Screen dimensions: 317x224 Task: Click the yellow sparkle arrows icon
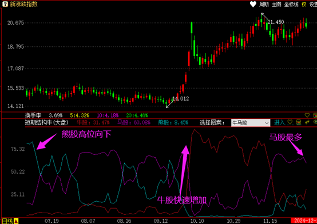[307, 122]
